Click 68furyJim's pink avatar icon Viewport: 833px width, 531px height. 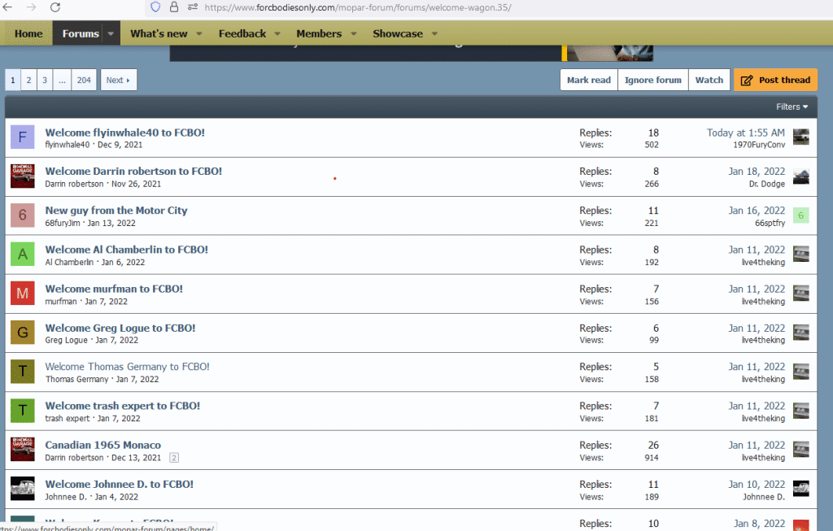click(23, 215)
